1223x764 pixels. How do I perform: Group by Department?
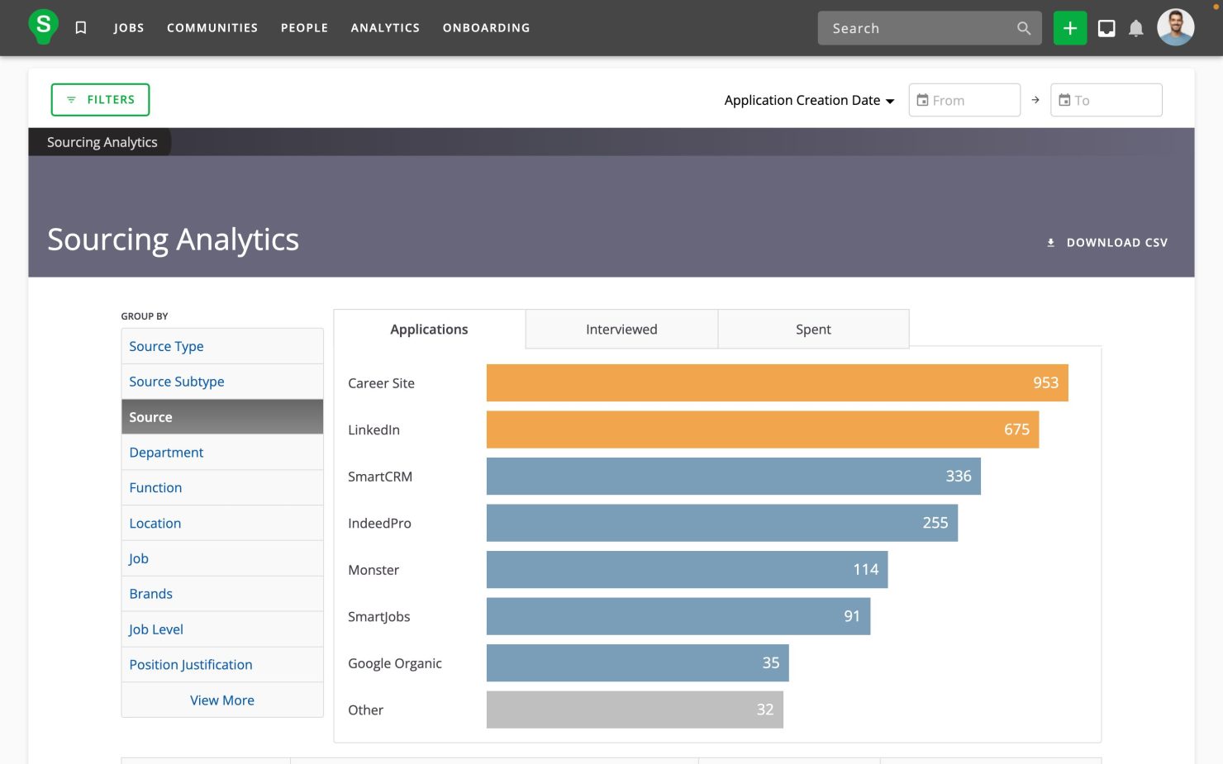tap(222, 453)
